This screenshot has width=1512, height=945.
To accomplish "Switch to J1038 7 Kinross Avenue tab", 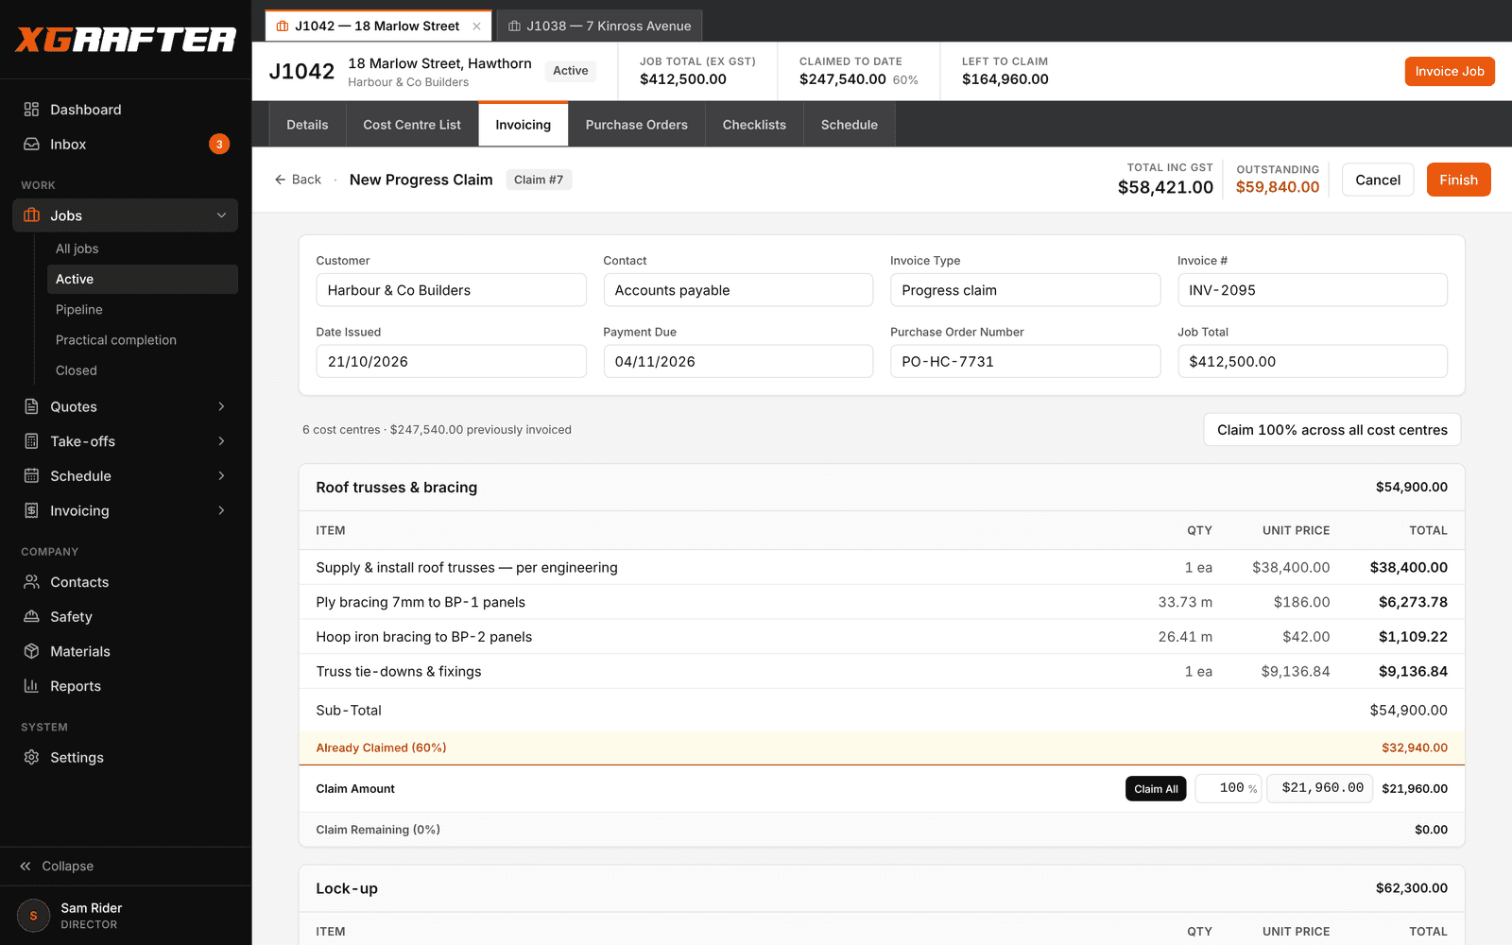I will 600,26.
